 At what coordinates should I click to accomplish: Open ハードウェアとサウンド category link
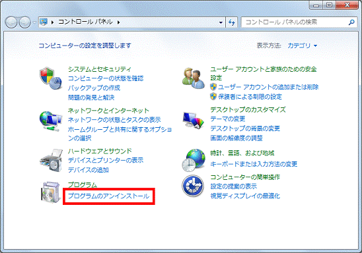[100, 151]
